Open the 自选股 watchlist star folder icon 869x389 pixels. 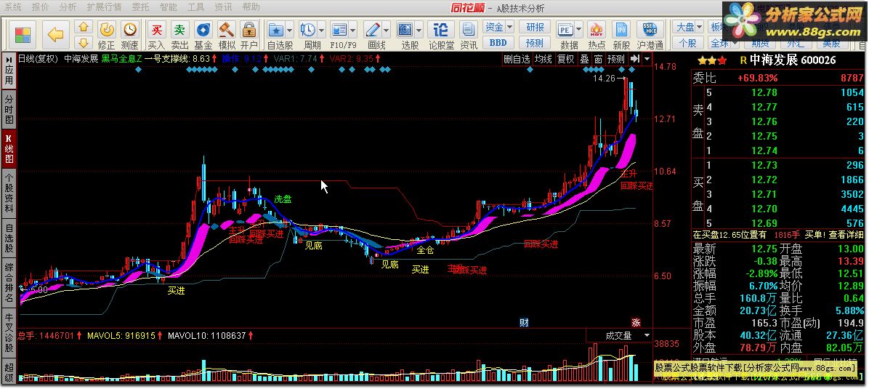point(276,29)
